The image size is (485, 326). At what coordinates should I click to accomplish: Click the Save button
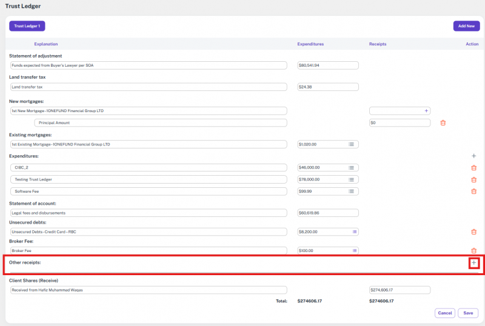pyautogui.click(x=468, y=313)
